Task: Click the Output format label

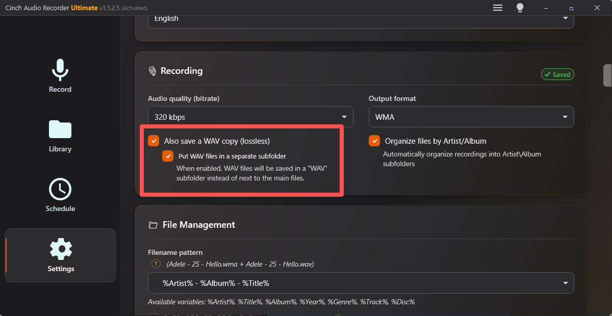Action: (x=392, y=98)
